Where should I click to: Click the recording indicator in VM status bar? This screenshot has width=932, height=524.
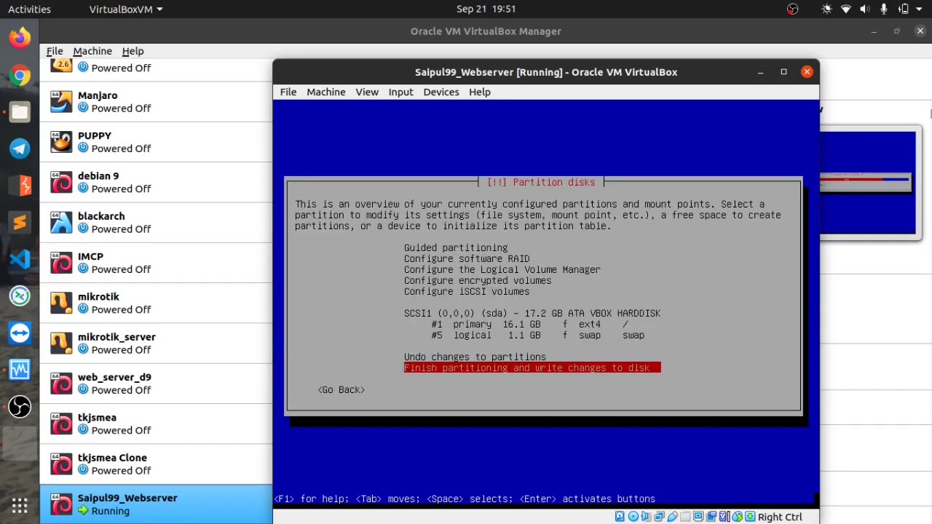(711, 517)
